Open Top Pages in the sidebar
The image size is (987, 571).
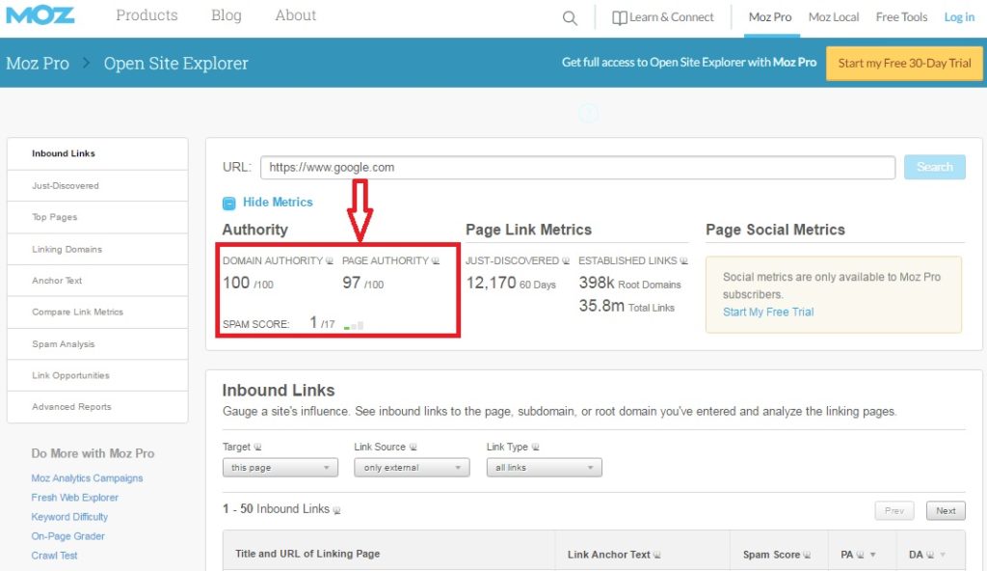pyautogui.click(x=97, y=217)
